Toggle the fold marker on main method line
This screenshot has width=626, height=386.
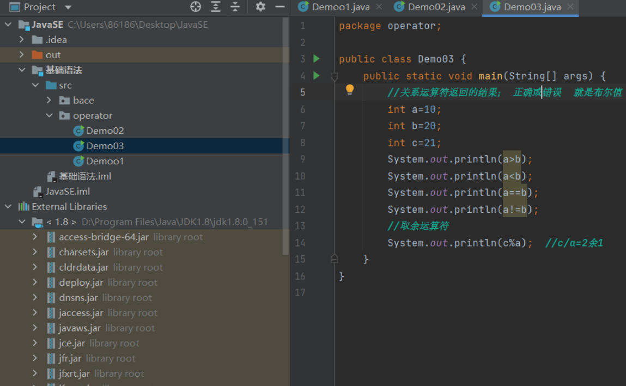pos(335,77)
